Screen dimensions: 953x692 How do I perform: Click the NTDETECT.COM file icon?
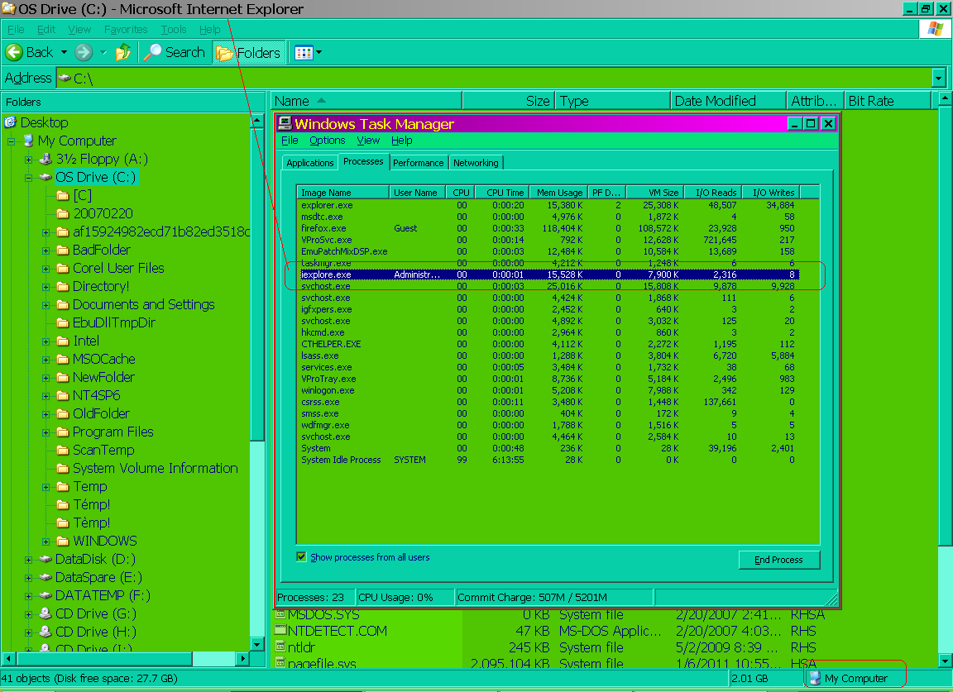coord(280,631)
